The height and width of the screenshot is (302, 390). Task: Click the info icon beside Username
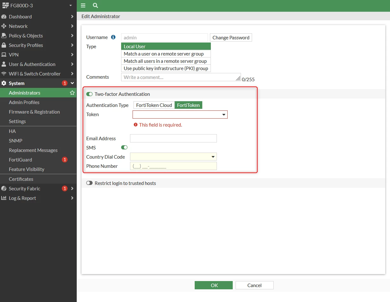tap(113, 37)
